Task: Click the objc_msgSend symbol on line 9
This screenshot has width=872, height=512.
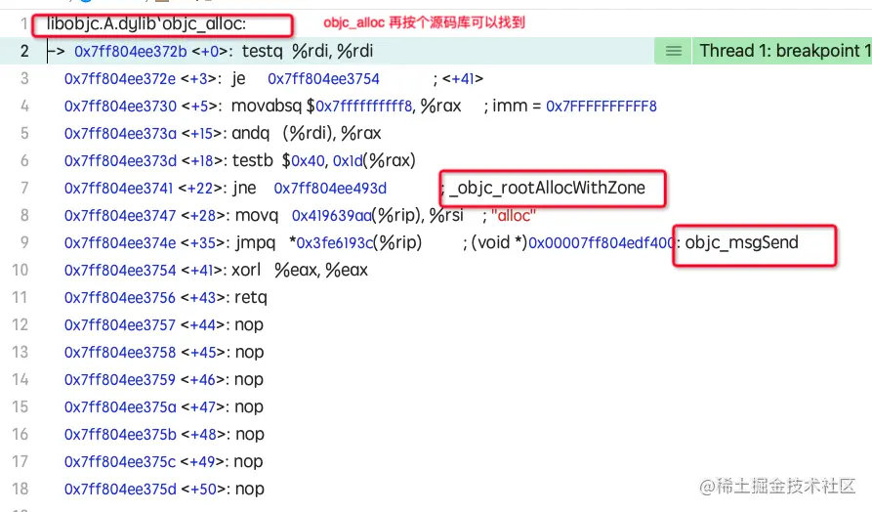Action: tap(741, 242)
